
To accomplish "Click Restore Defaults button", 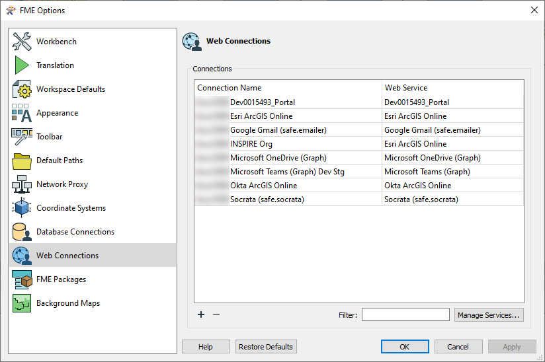I will tap(266, 347).
